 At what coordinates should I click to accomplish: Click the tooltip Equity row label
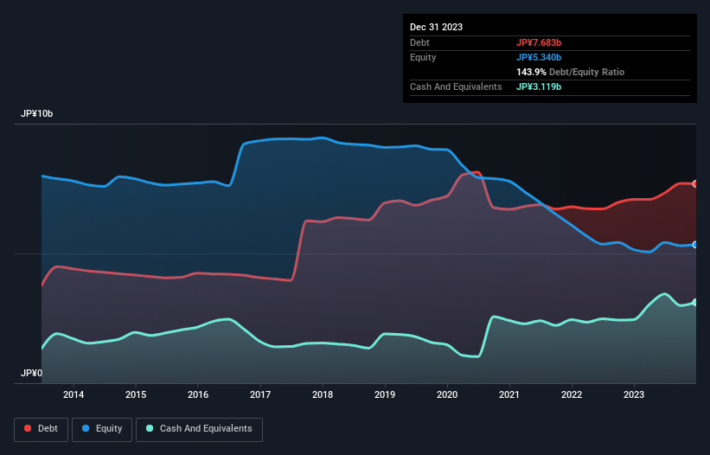click(423, 57)
